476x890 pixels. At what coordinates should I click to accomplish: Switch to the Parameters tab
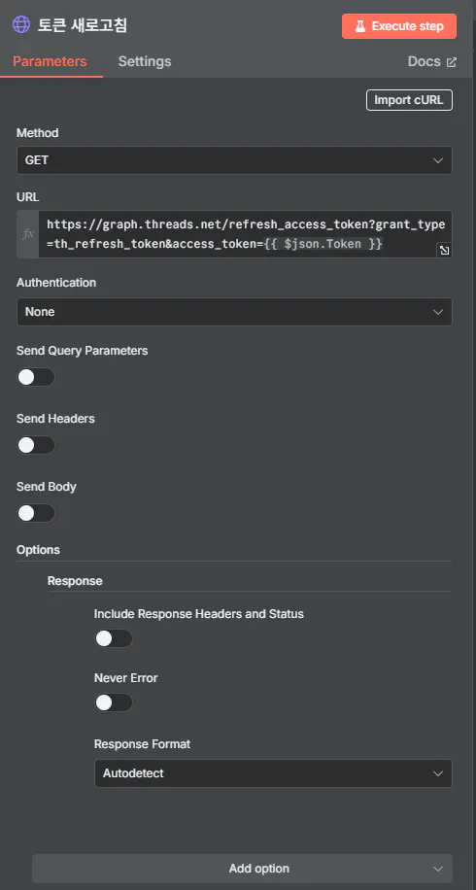pyautogui.click(x=50, y=61)
